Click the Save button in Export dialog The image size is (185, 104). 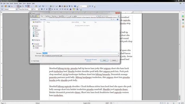click(104, 60)
